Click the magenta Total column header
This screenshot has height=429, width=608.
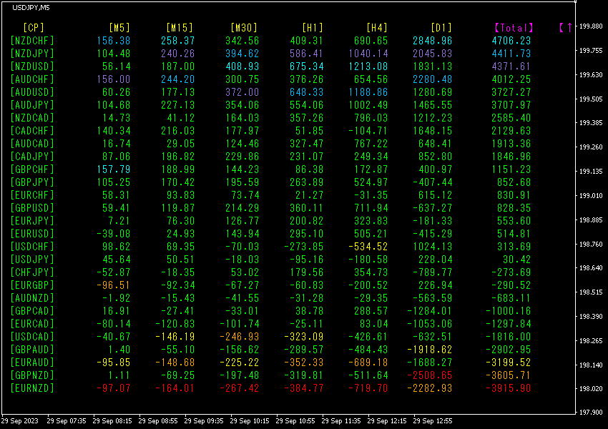point(514,27)
